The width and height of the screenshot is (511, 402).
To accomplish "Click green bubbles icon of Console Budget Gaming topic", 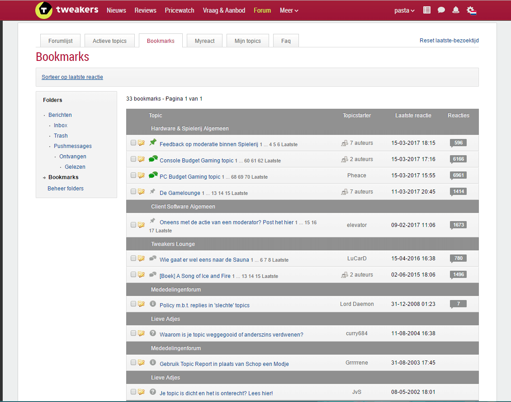I will 153,159.
